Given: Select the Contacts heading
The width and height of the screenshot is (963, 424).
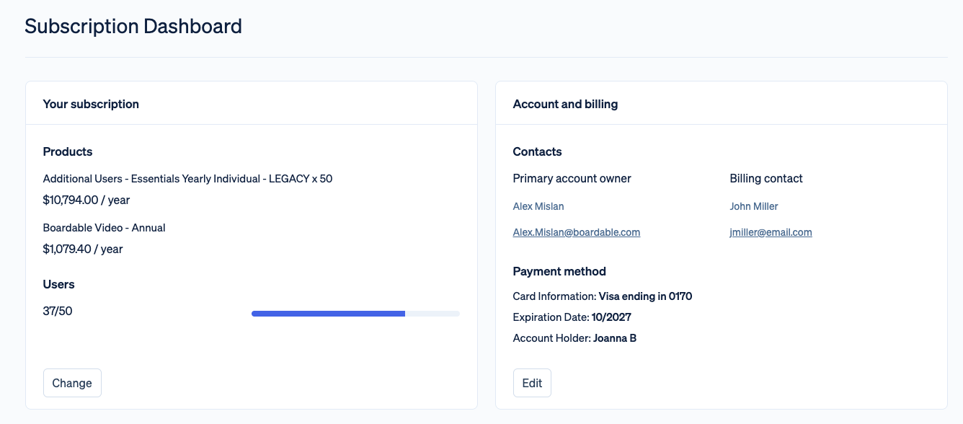Looking at the screenshot, I should pyautogui.click(x=538, y=151).
